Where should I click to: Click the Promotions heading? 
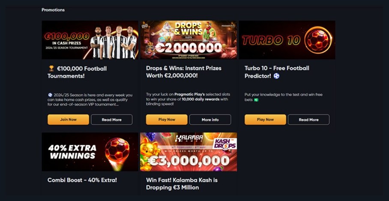click(x=53, y=10)
